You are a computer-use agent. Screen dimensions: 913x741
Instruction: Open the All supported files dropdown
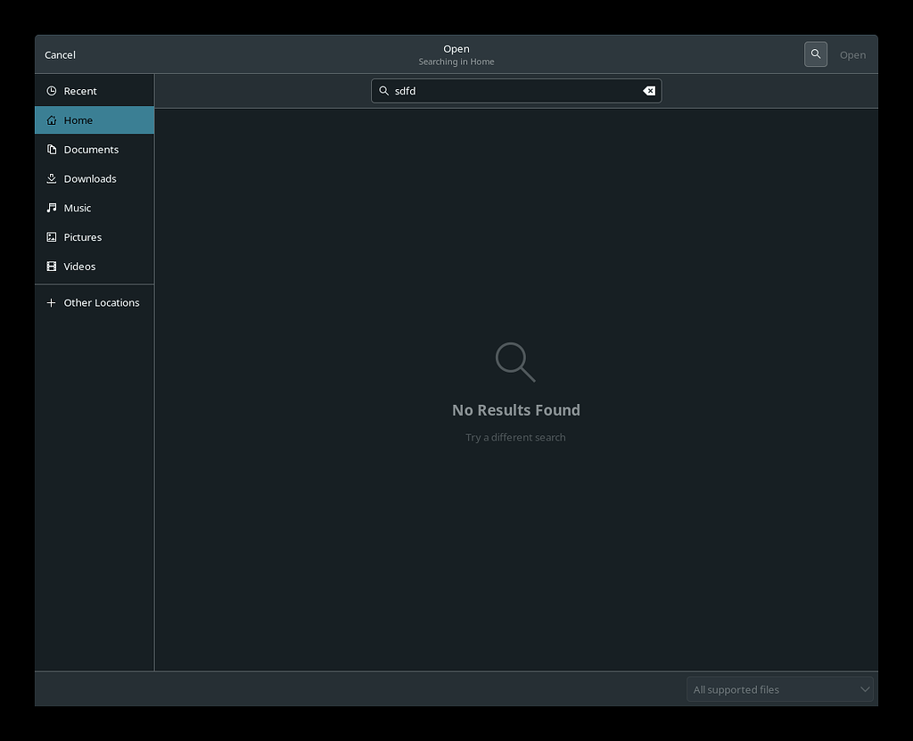point(779,688)
